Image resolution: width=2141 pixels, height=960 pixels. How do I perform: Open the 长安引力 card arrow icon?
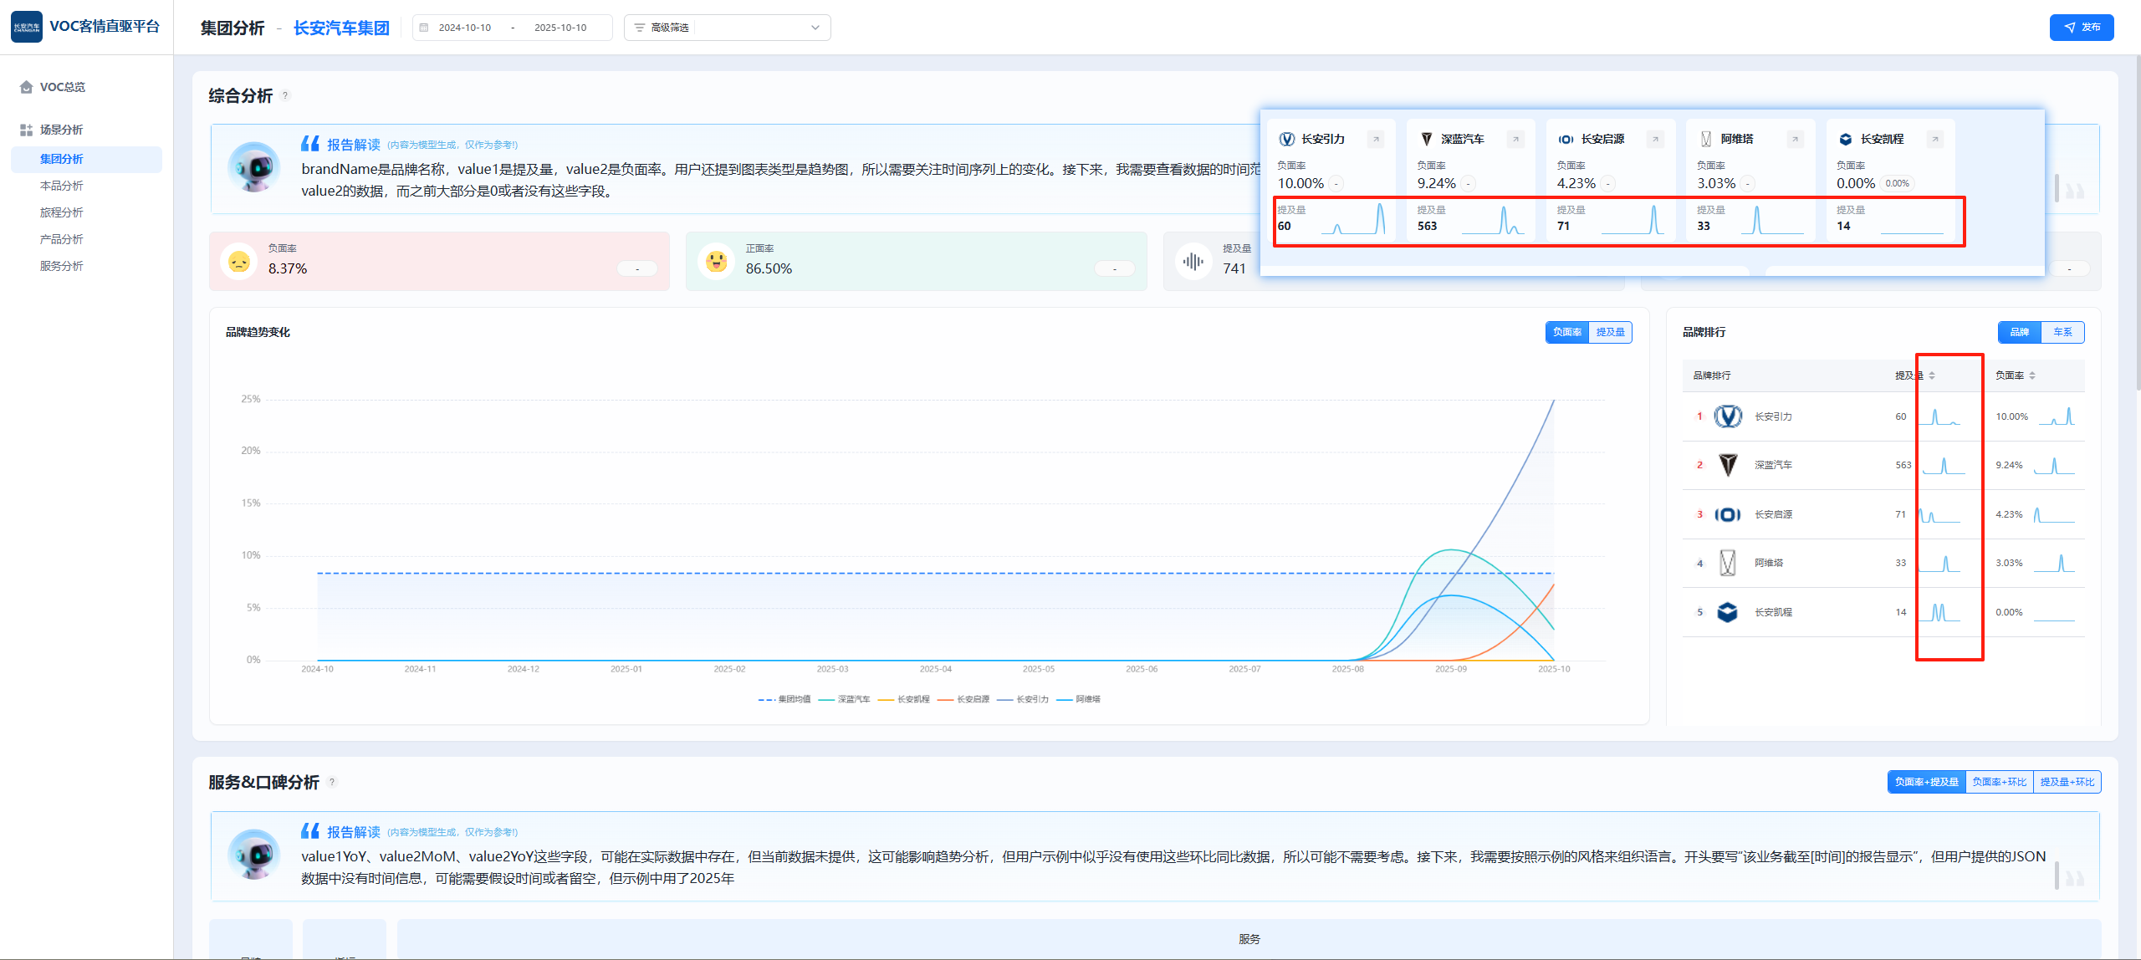1376,140
